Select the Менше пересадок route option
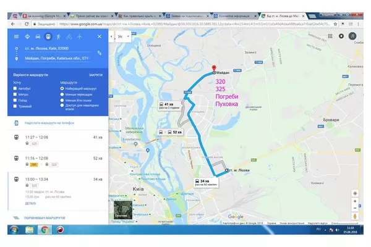The height and width of the screenshot is (247, 371). [62, 94]
